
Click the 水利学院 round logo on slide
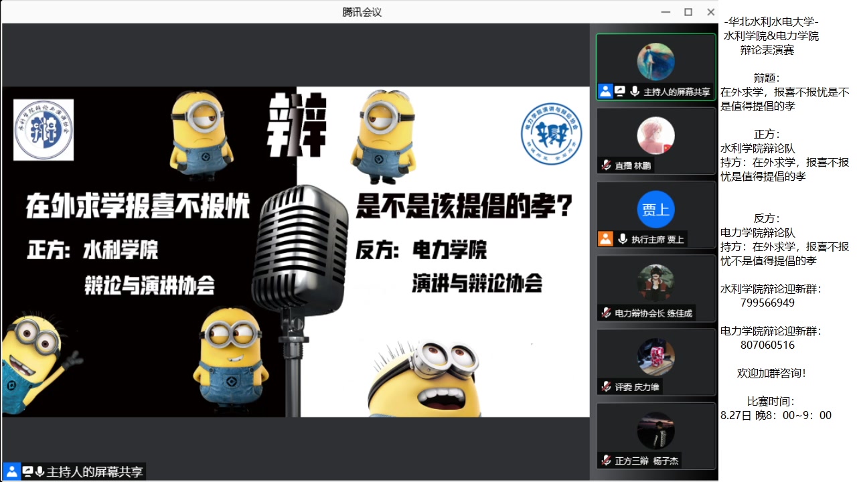44,130
